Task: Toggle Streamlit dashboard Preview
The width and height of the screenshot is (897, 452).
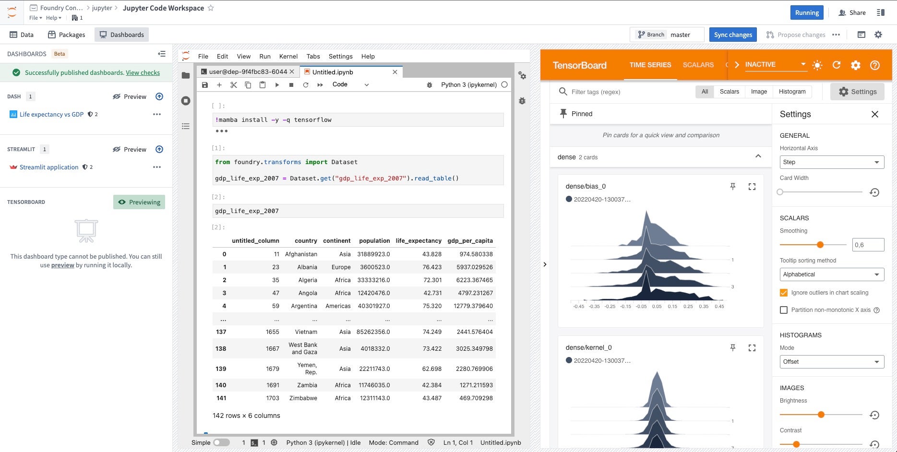Action: (x=130, y=149)
